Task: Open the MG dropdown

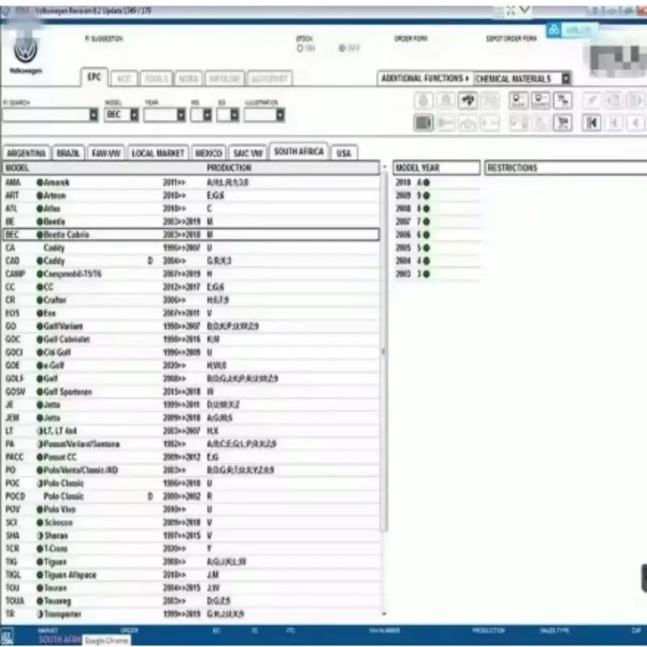Action: (207, 115)
